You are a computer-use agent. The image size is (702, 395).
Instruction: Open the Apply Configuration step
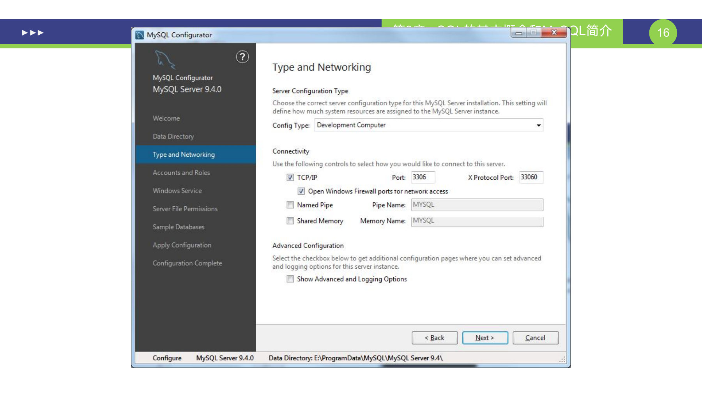[x=182, y=245]
